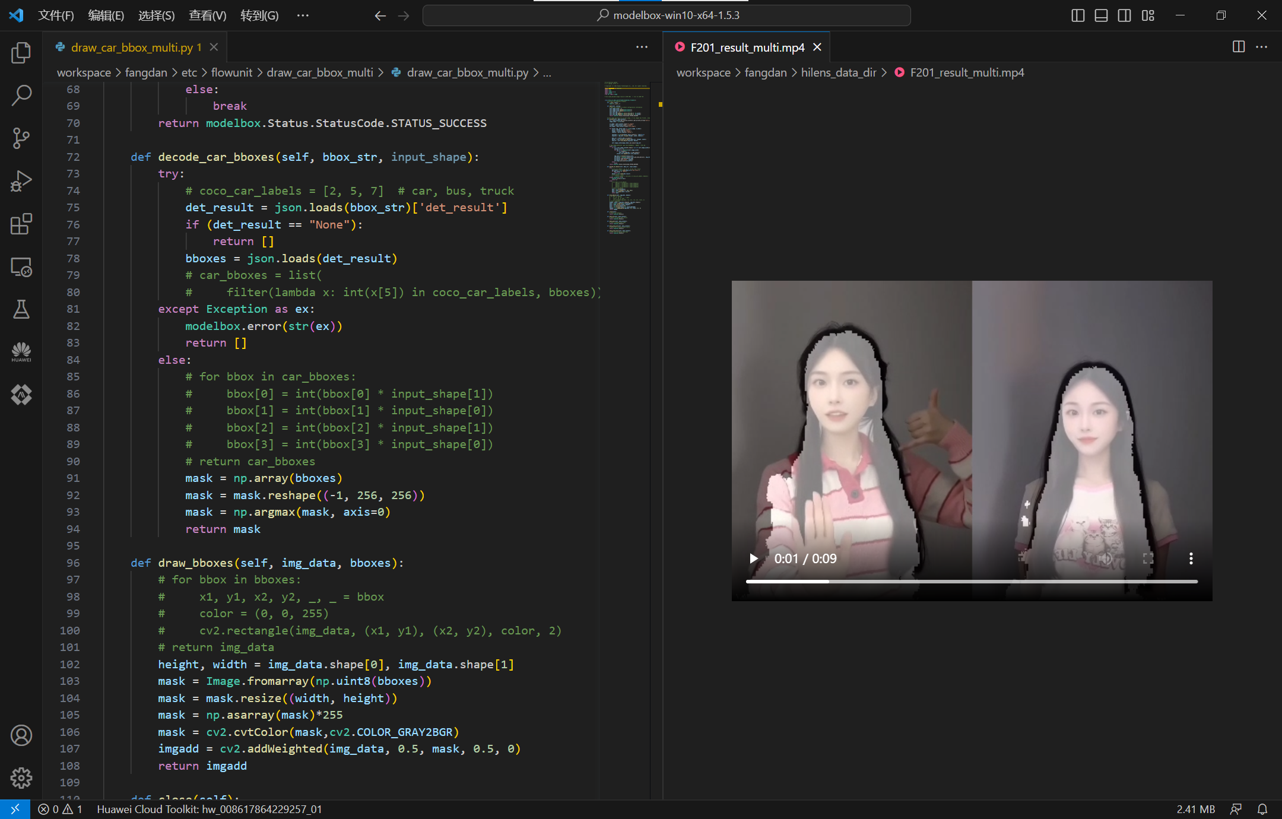Open the Extensions view
This screenshot has width=1282, height=819.
coord(21,224)
